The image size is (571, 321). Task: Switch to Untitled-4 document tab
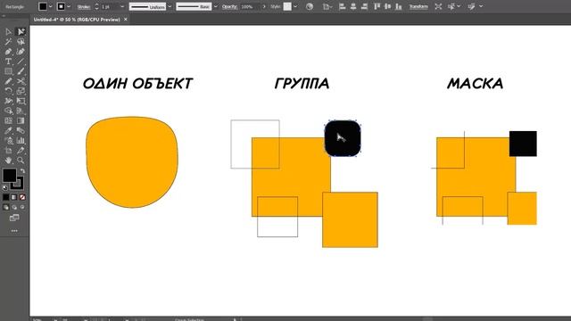pos(77,20)
